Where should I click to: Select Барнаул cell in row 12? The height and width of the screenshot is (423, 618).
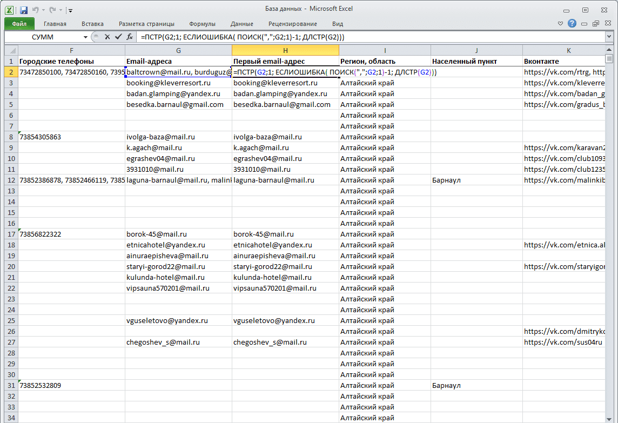(x=476, y=180)
